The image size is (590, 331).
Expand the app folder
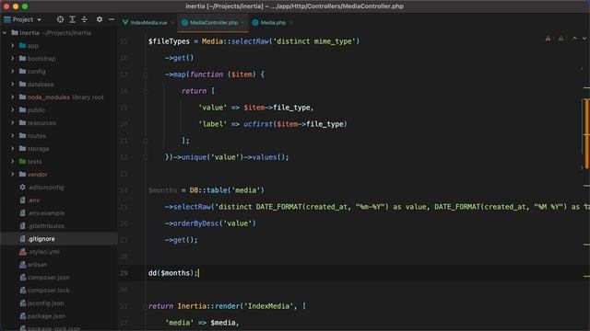pos(12,46)
